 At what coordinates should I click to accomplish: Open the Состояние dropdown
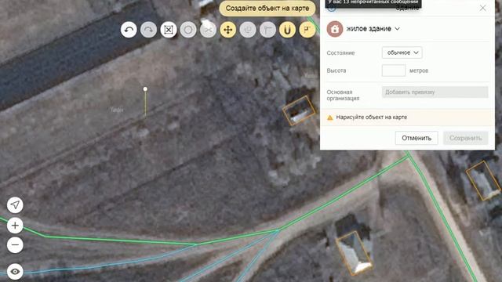click(402, 52)
